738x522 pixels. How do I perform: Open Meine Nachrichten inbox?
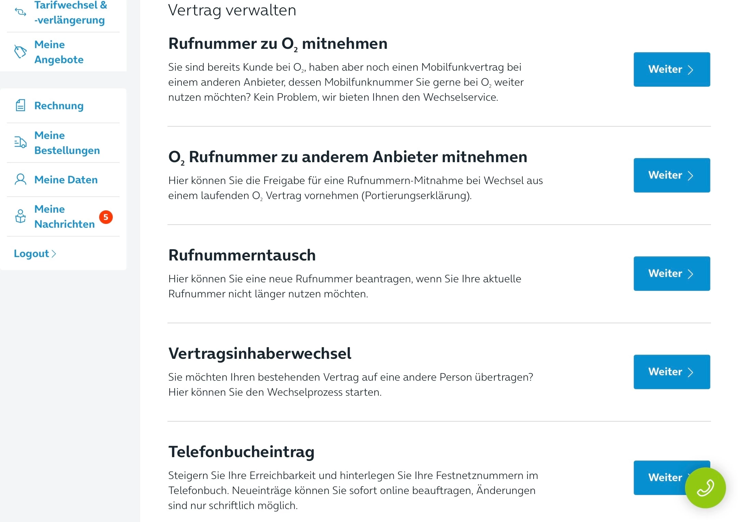point(64,216)
